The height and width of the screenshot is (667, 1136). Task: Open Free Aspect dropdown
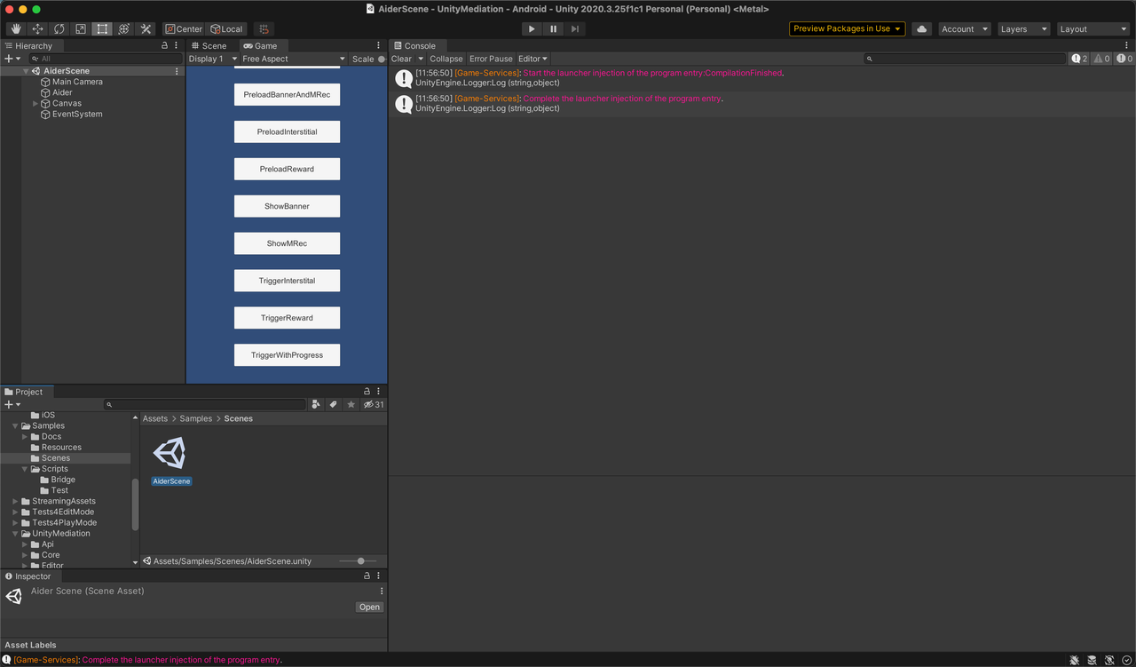tap(293, 59)
